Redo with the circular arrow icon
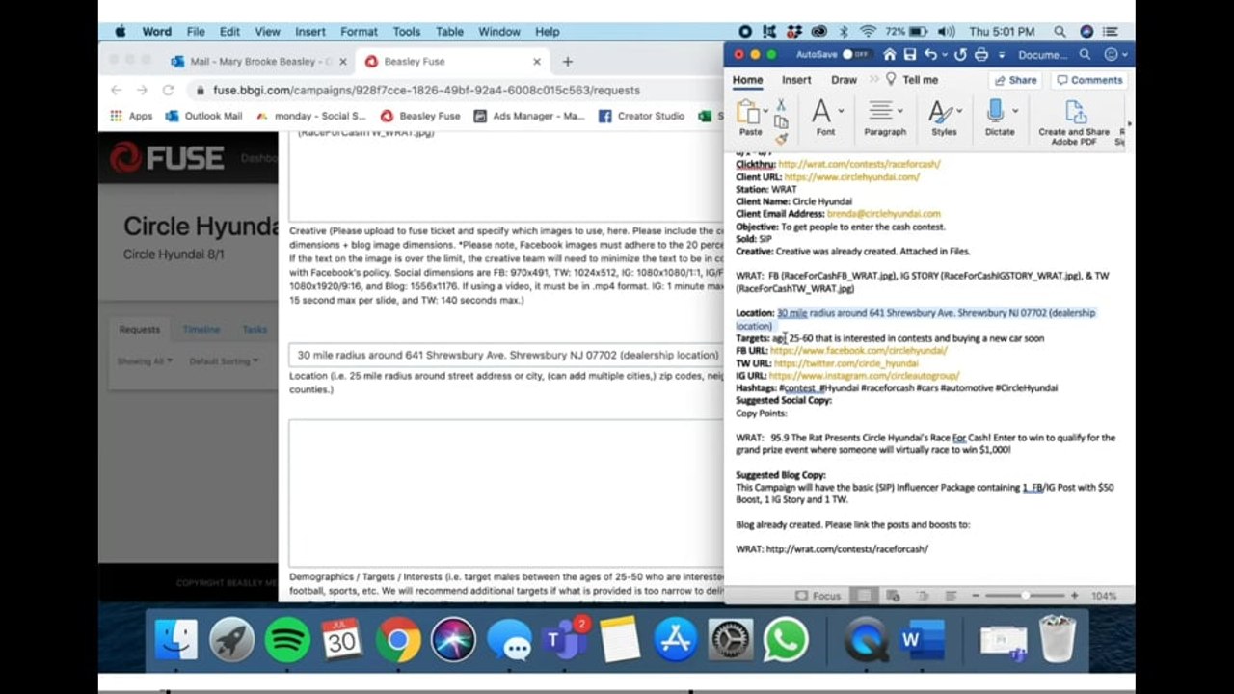This screenshot has height=694, width=1234. point(961,55)
